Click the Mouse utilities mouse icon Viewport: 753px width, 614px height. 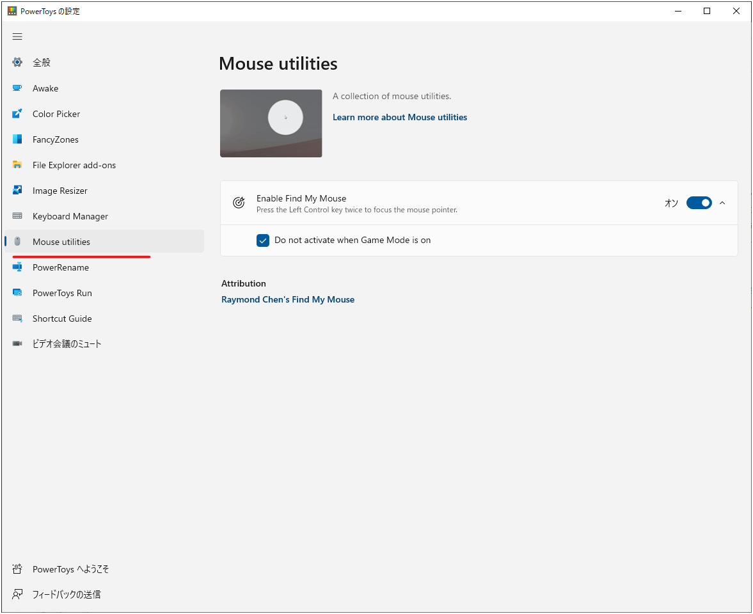[17, 242]
